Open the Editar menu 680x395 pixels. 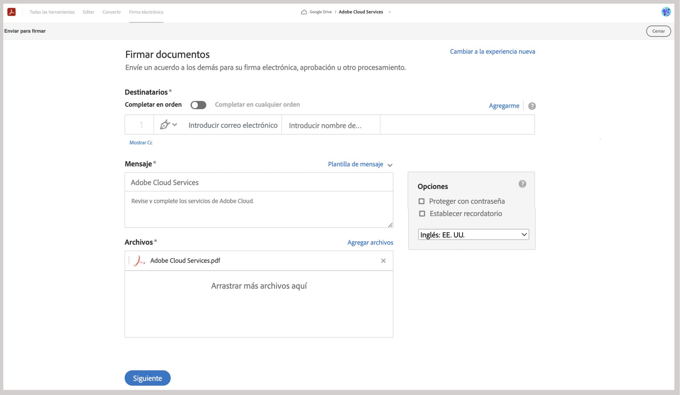click(x=89, y=12)
